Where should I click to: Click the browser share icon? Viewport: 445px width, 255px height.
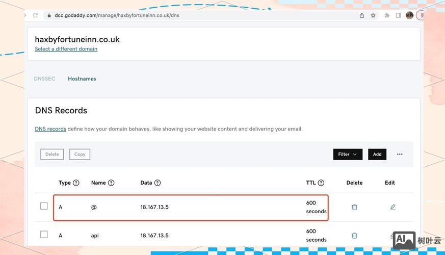click(x=362, y=15)
